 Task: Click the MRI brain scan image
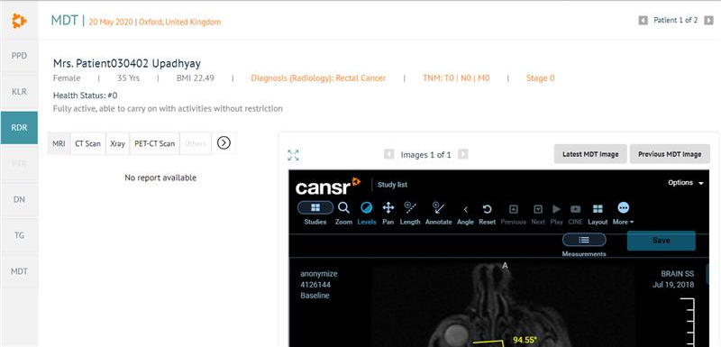coord(504,306)
